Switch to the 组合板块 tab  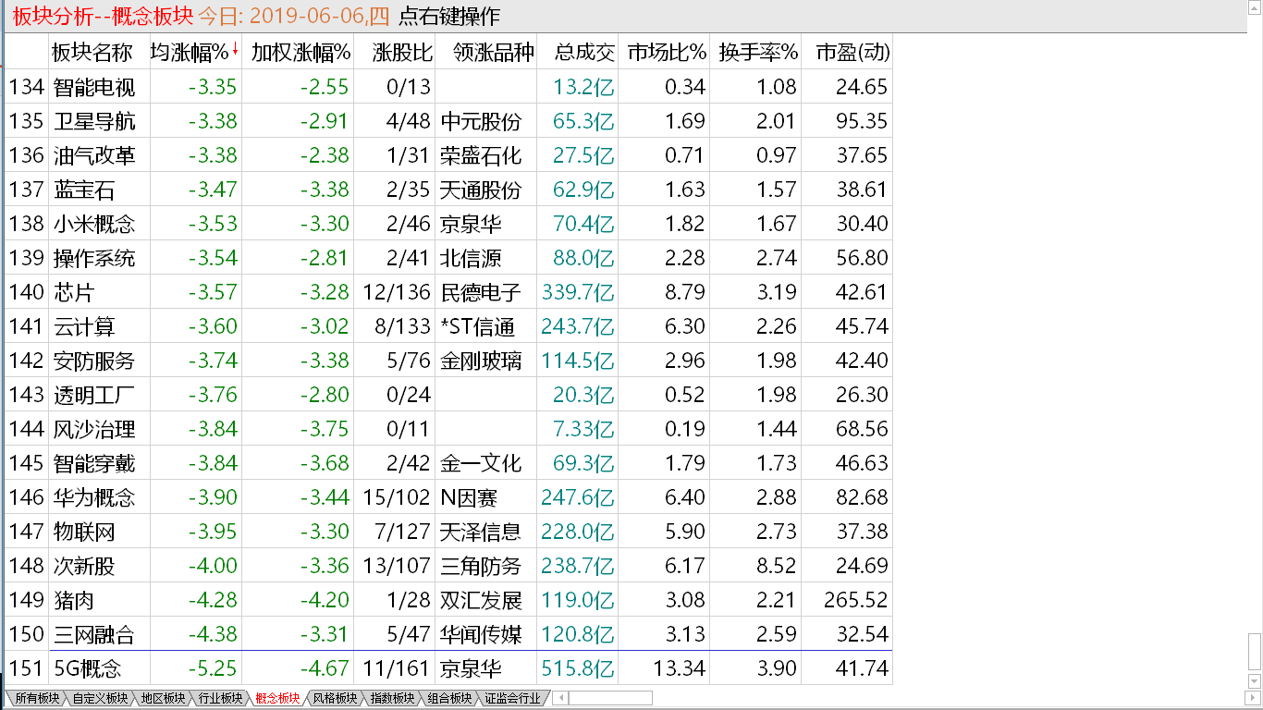click(x=448, y=698)
